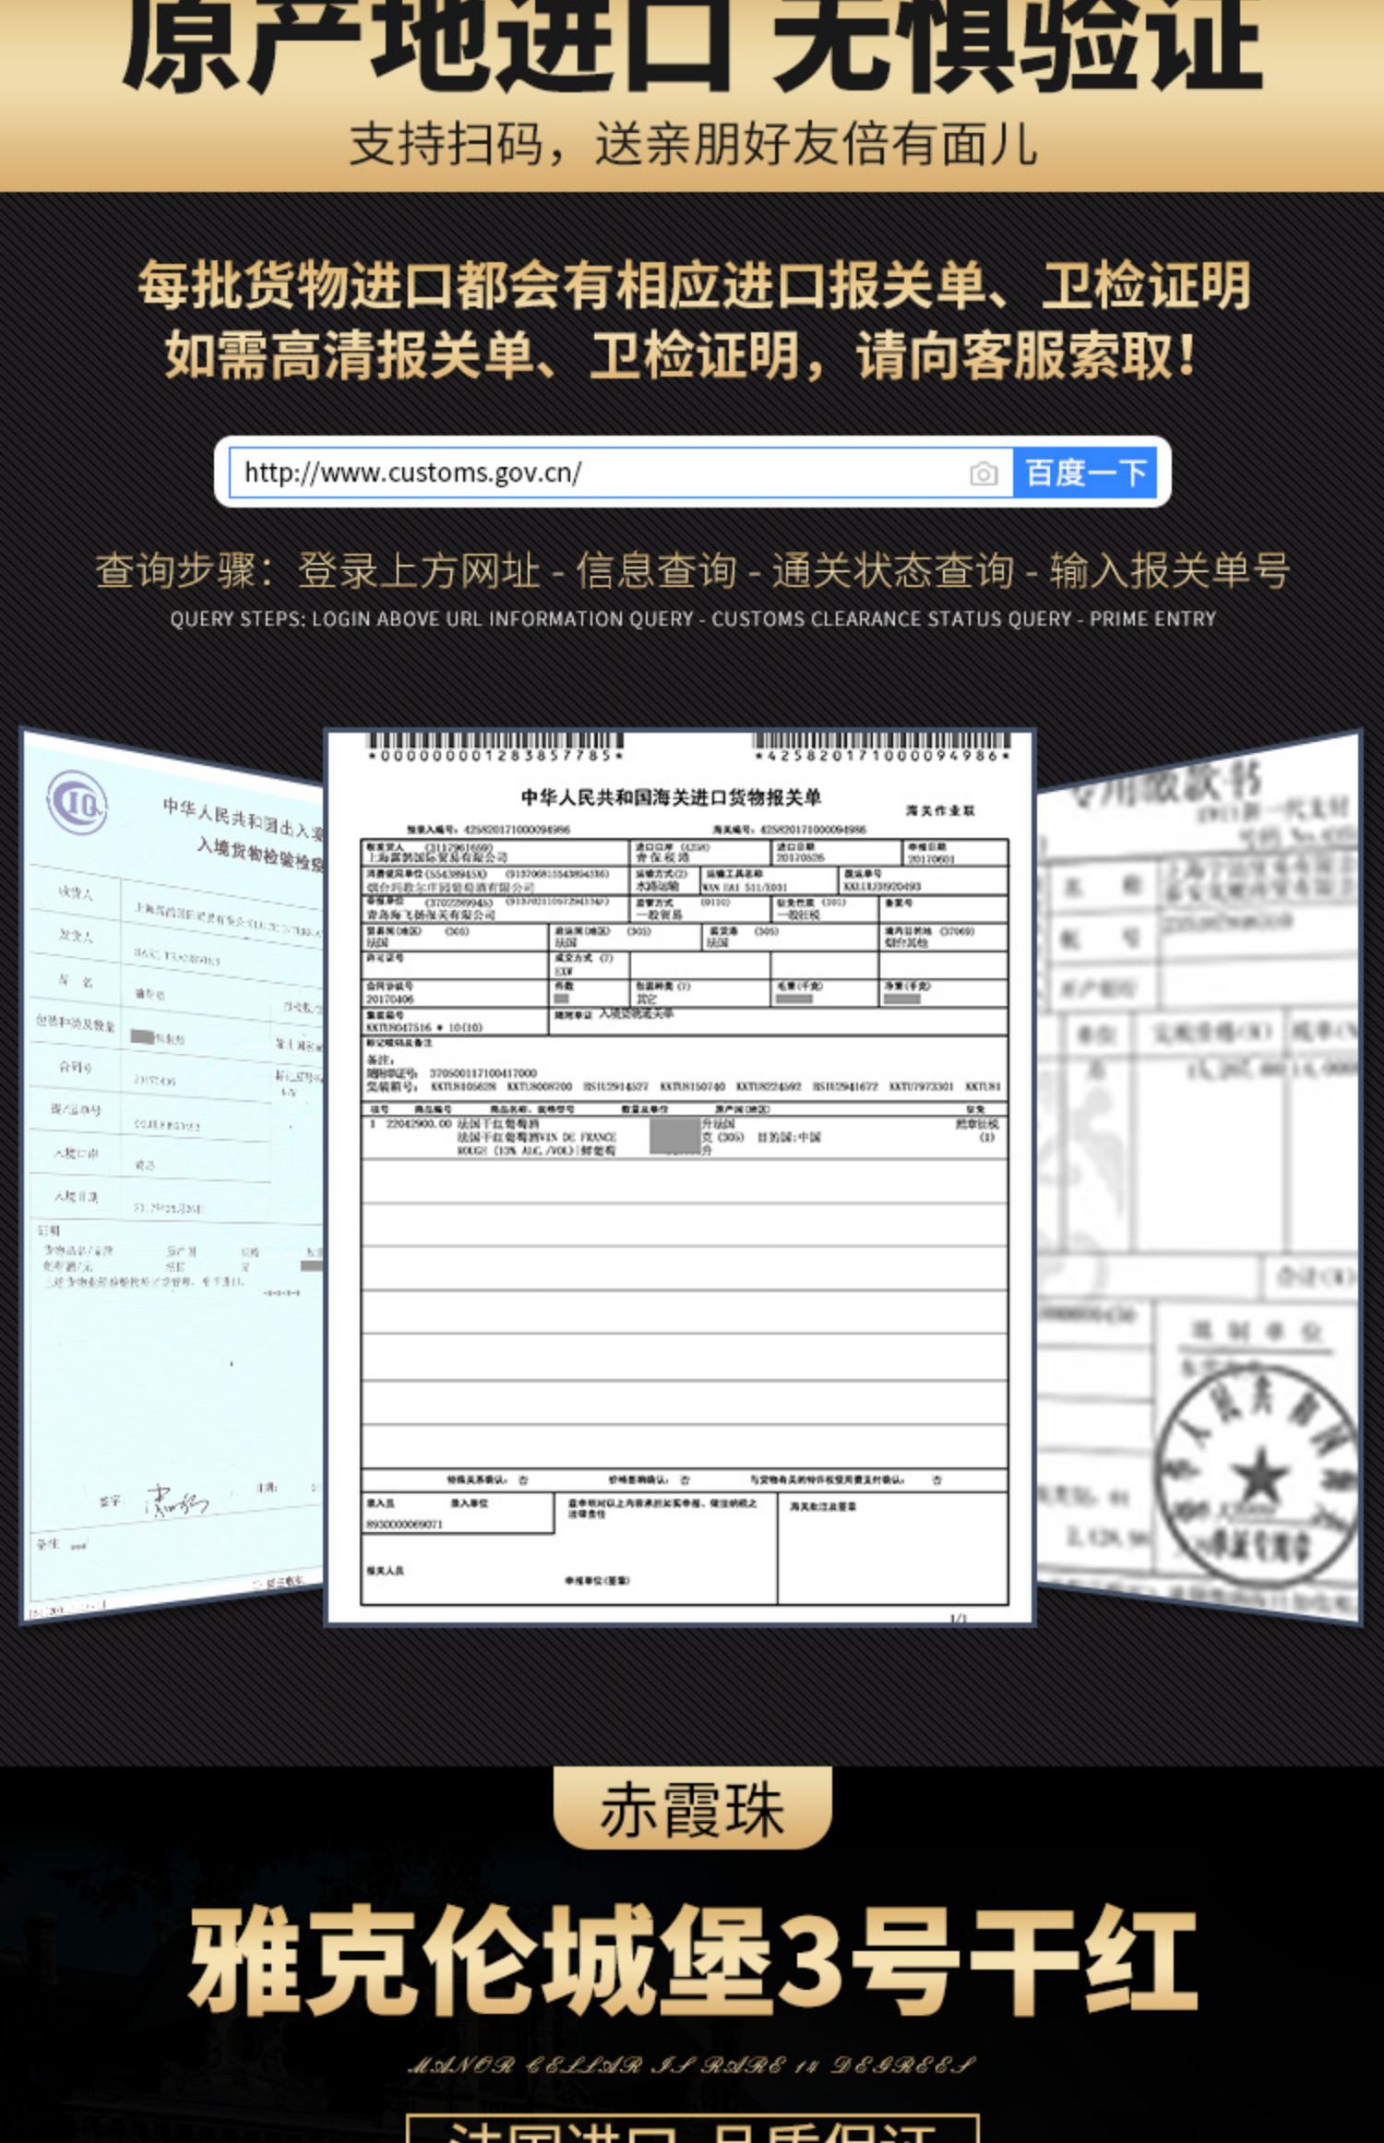Click the 查询步骤 instruction line
Screen dimensions: 1384x2143
692,570
